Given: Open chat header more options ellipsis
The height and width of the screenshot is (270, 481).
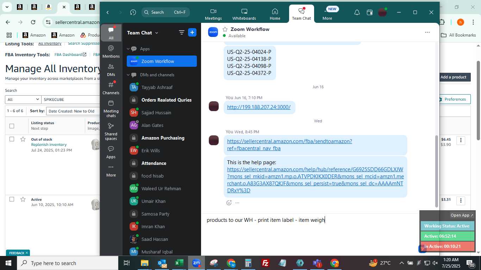Looking at the screenshot, I should (427, 32).
